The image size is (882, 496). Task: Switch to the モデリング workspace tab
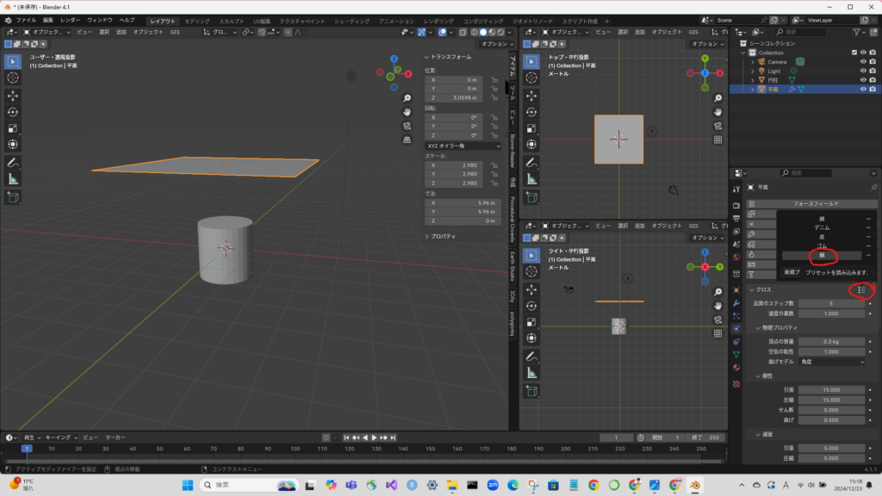click(x=196, y=20)
